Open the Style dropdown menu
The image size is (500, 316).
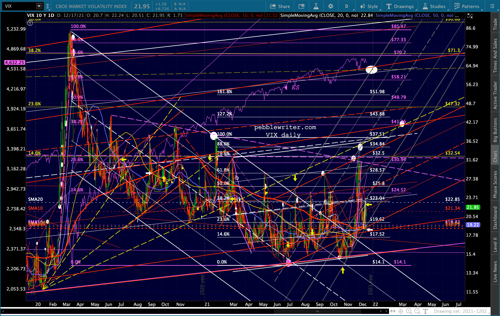[x=369, y=6]
